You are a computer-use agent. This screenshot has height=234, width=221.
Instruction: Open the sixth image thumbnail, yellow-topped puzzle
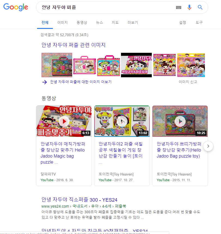click(191, 65)
